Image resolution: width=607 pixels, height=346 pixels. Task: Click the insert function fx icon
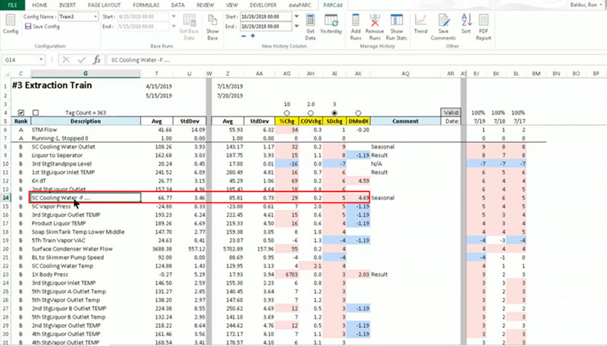point(97,60)
